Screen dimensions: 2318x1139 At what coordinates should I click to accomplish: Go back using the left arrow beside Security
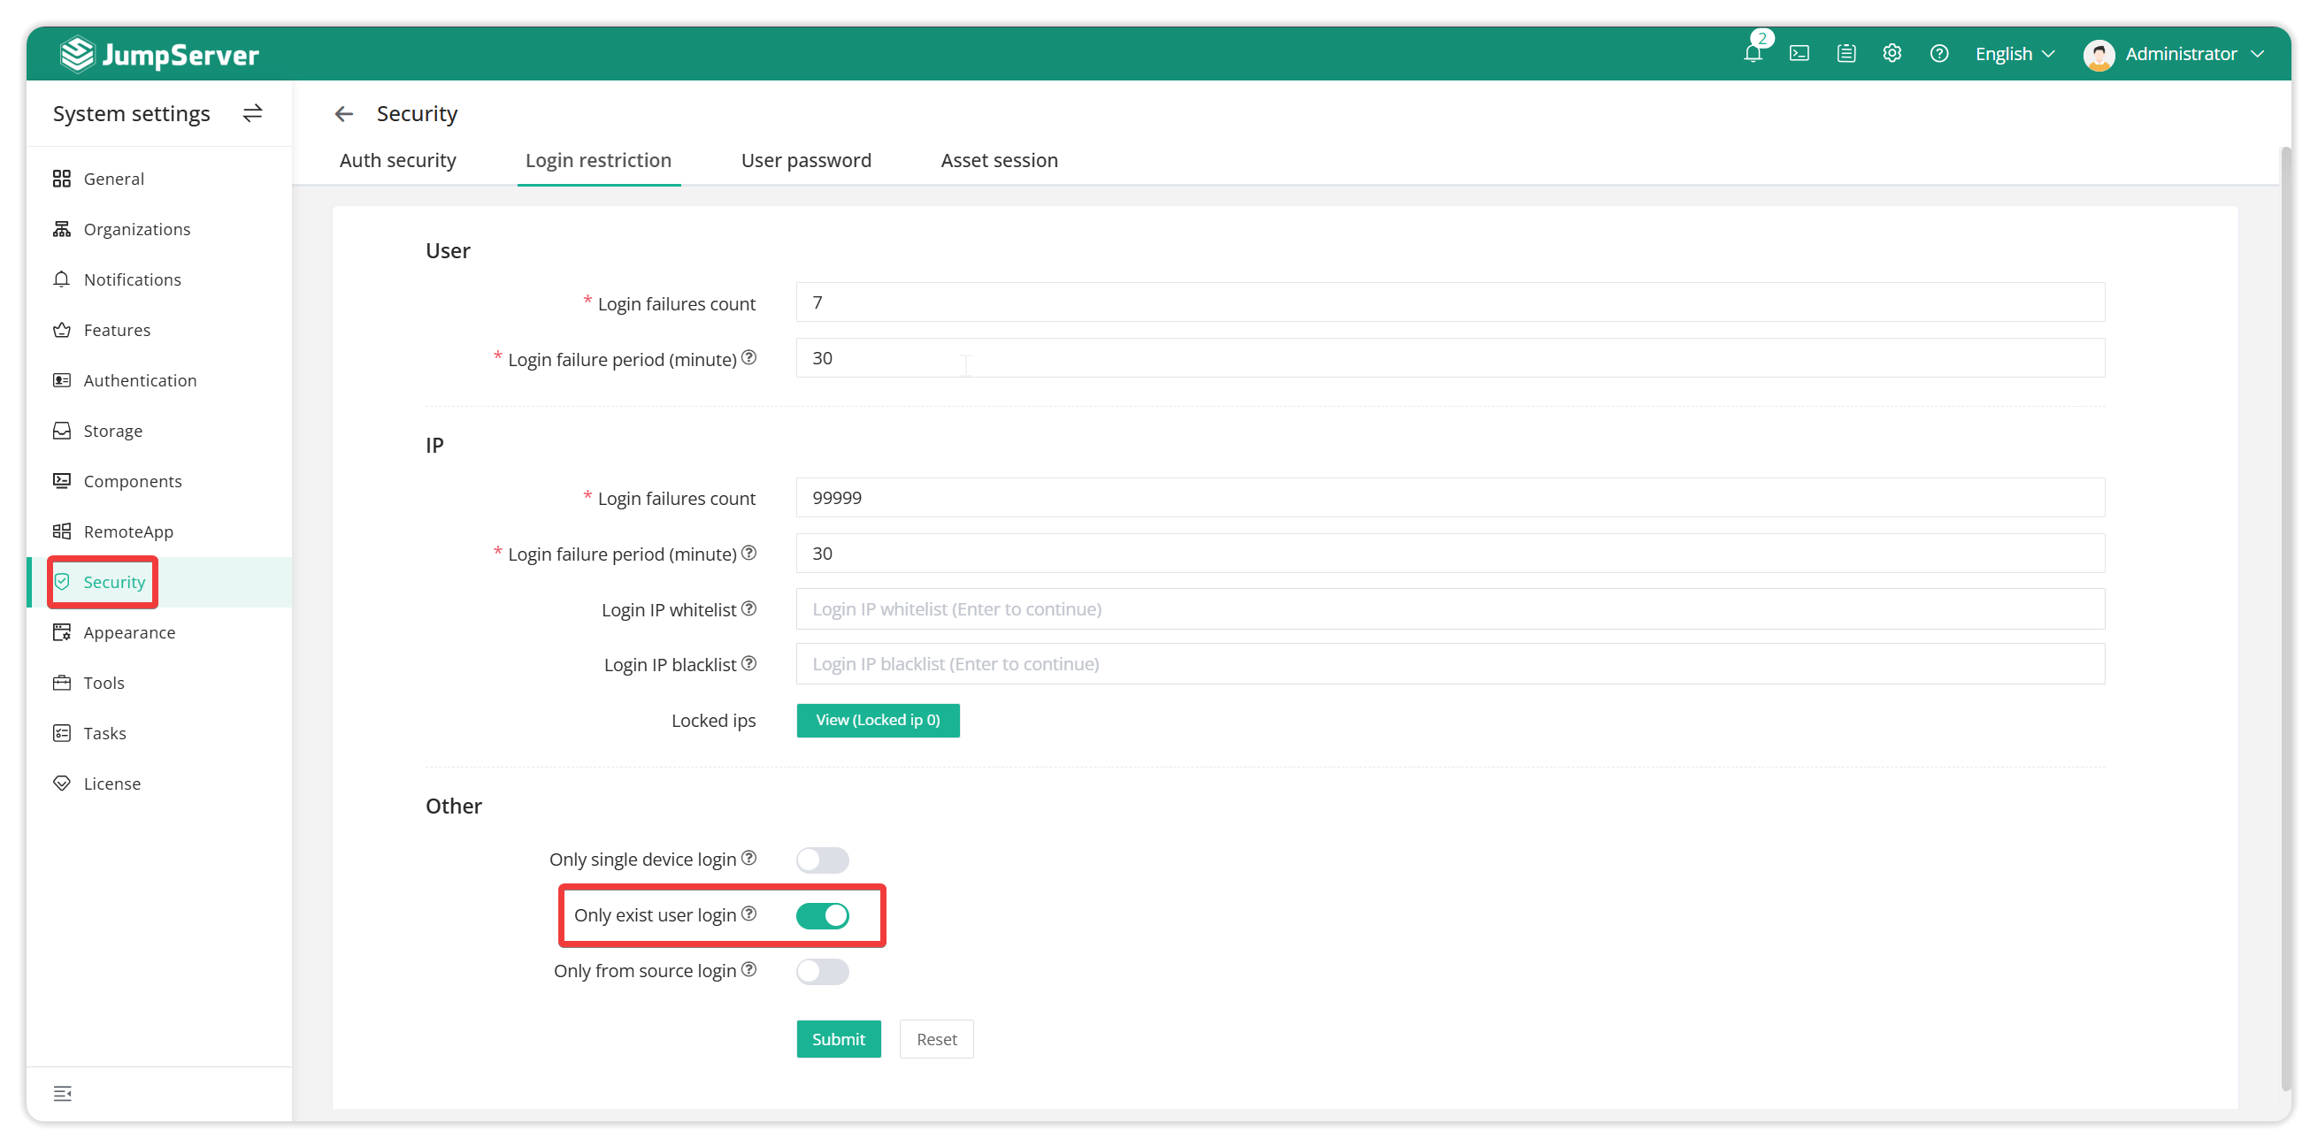tap(344, 113)
